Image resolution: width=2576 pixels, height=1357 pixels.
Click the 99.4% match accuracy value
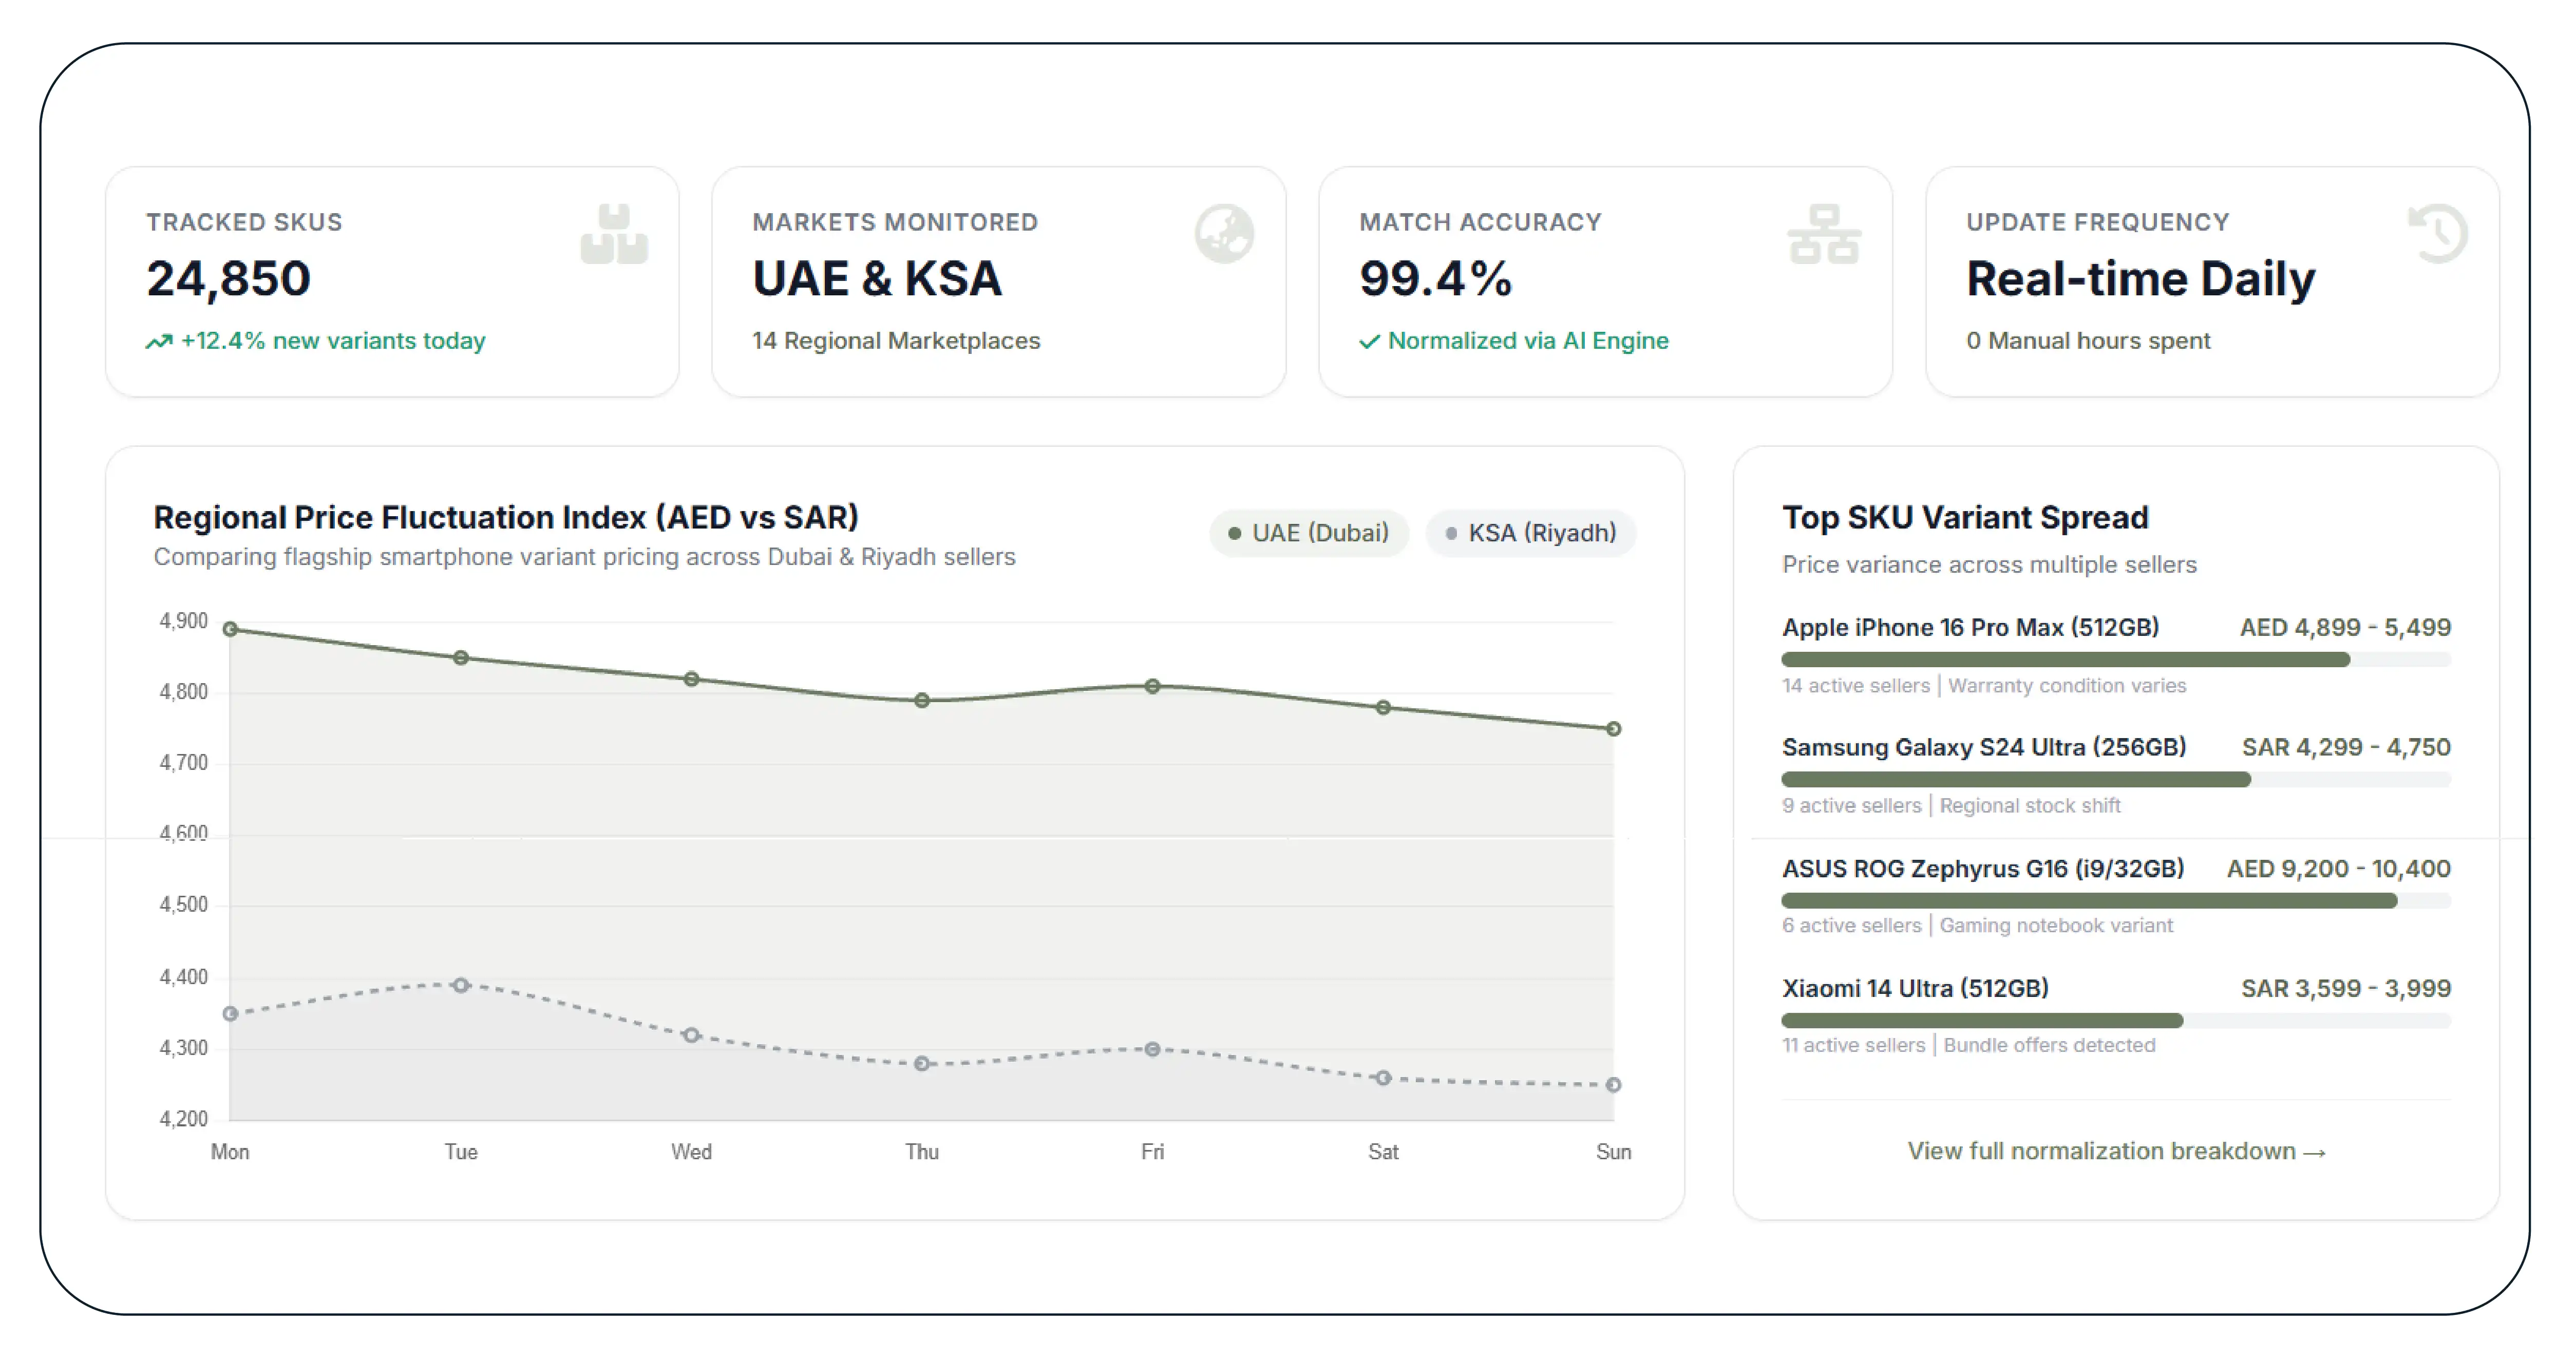(1435, 279)
